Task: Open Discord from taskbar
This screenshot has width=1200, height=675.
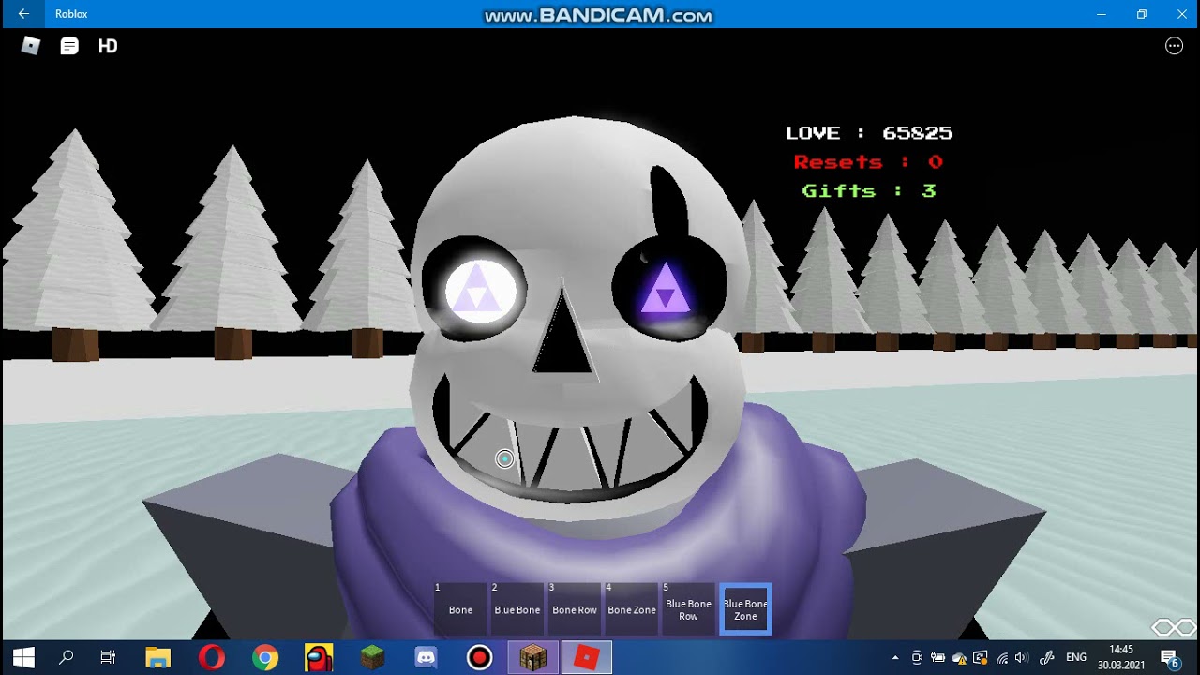Action: (427, 658)
